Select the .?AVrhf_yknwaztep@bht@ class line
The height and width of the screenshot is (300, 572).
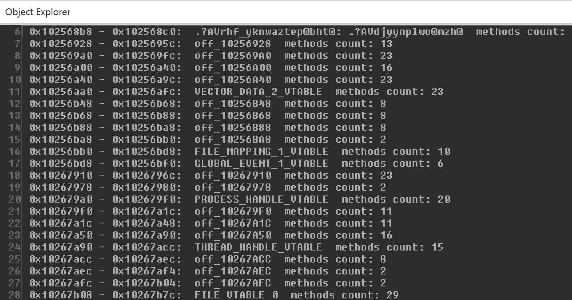point(298,32)
